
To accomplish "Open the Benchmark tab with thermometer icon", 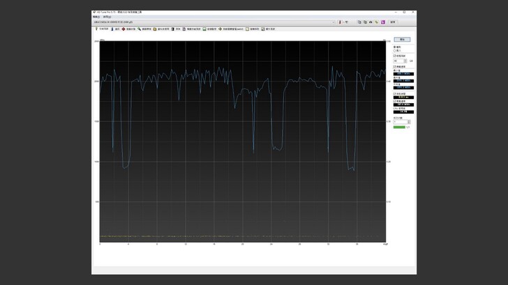I will point(101,29).
